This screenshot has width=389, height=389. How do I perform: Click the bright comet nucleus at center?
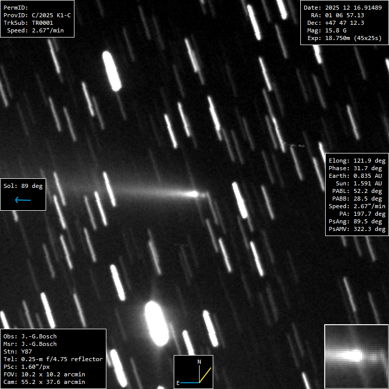(x=193, y=193)
